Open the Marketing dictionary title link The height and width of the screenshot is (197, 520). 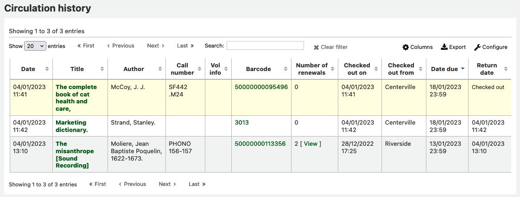point(71,126)
